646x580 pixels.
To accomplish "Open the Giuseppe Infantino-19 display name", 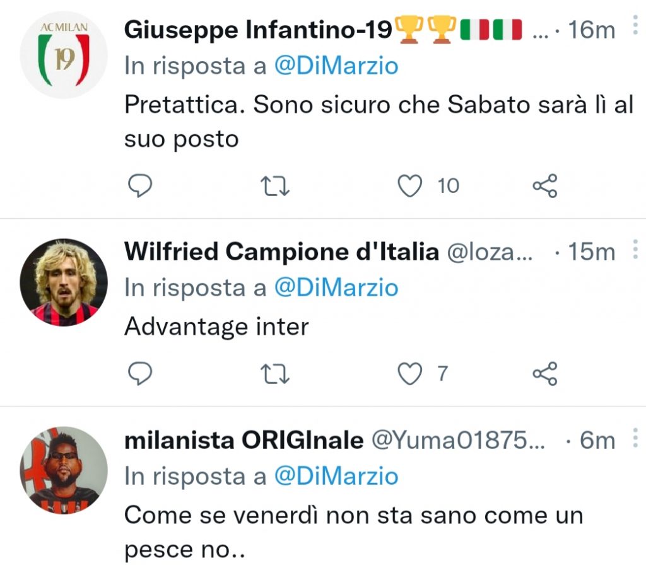I will 259,30.
